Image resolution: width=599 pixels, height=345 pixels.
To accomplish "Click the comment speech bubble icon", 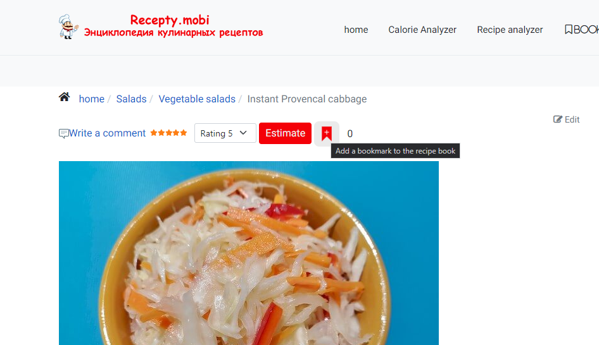I will 63,133.
